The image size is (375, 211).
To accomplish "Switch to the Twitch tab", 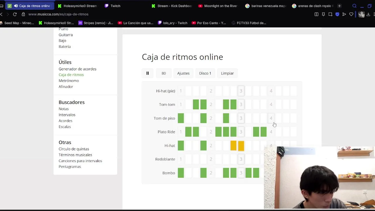I will (x=112, y=6).
